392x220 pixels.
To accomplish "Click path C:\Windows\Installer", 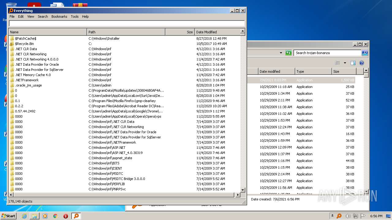I will point(104,38).
